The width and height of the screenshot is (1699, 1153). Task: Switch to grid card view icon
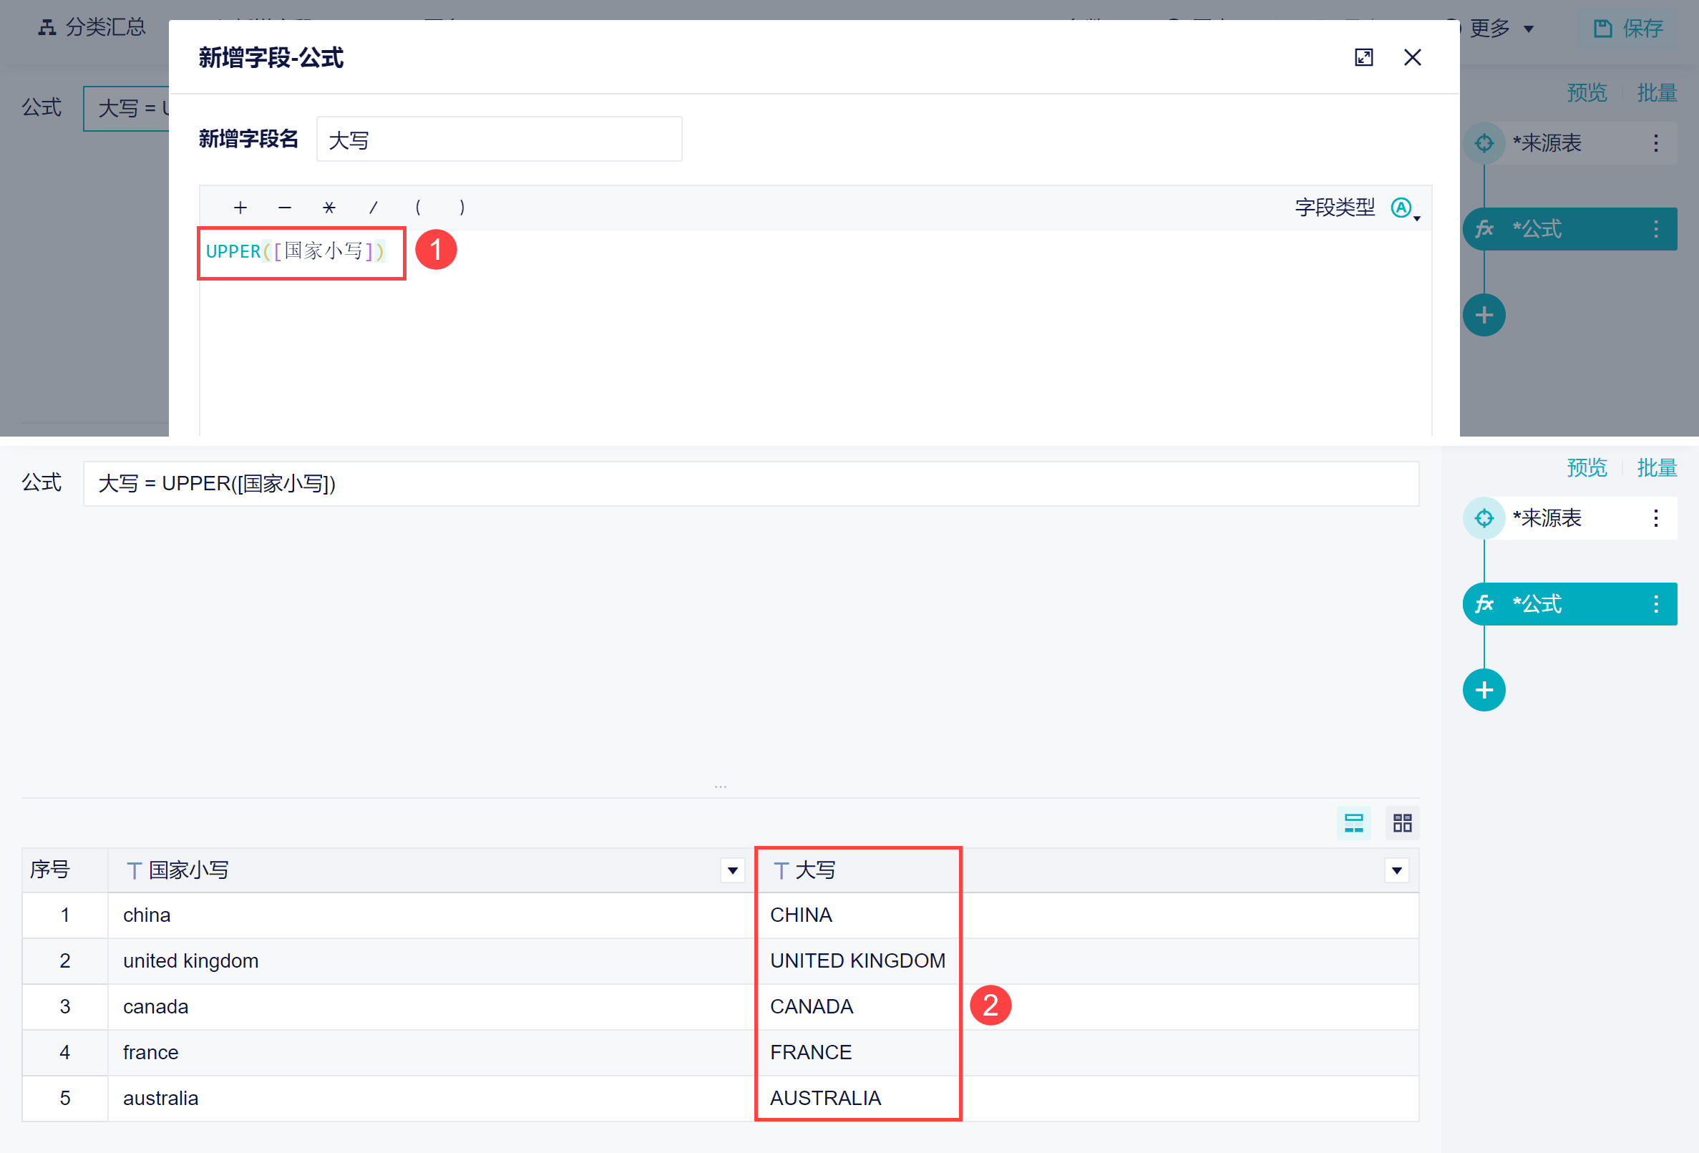1401,822
